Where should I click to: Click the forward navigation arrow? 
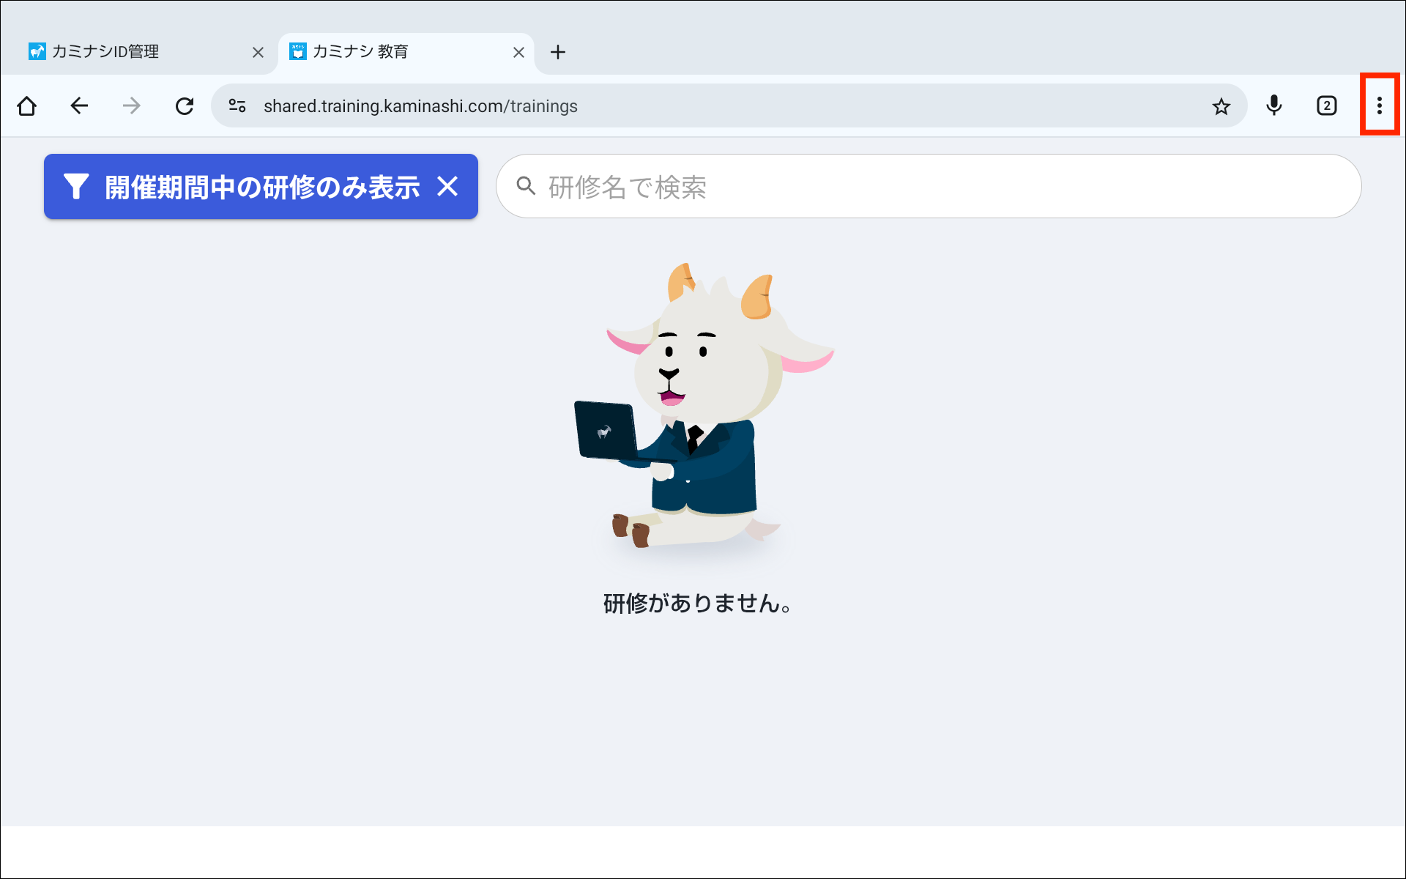pyautogui.click(x=132, y=106)
